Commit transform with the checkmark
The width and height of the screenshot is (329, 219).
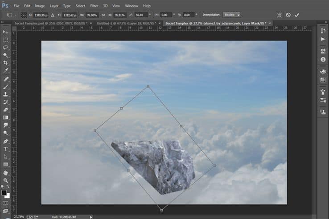pyautogui.click(x=297, y=15)
